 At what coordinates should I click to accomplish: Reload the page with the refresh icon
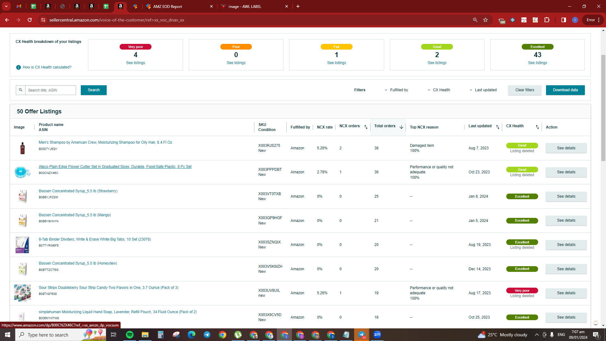[x=30, y=20]
